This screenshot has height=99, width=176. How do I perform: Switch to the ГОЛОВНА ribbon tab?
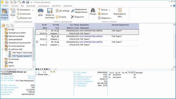click(5, 6)
